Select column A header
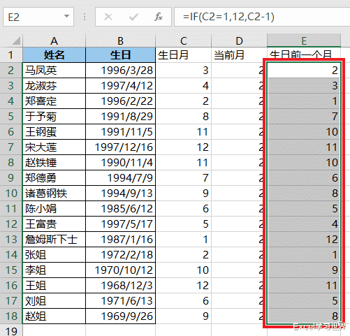Image resolution: width=350 pixels, height=336 pixels. (54, 41)
